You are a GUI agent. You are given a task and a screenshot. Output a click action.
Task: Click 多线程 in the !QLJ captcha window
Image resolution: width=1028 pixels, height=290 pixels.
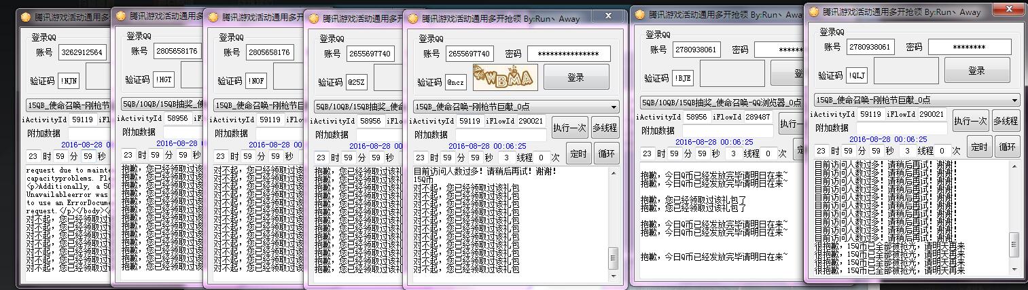pyautogui.click(x=1006, y=121)
